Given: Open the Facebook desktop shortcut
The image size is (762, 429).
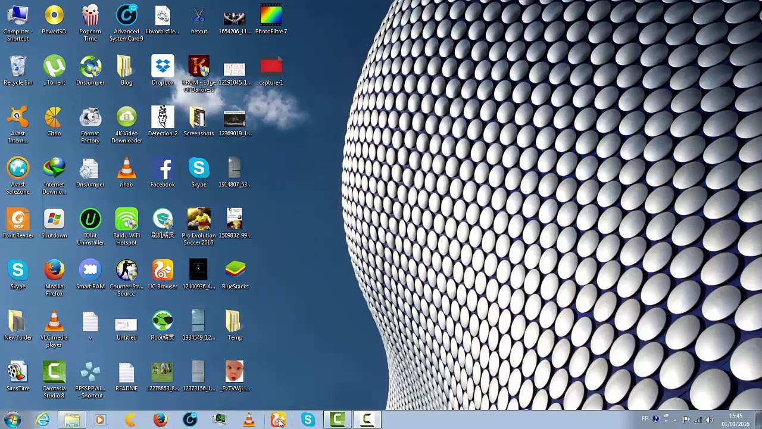Looking at the screenshot, I should pos(163,173).
